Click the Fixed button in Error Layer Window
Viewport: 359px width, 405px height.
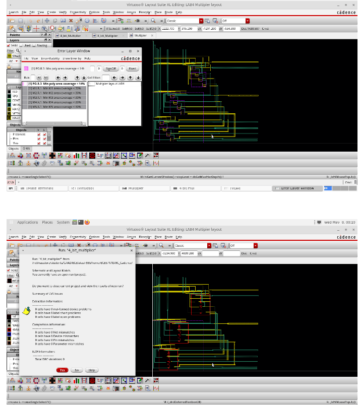(132, 69)
